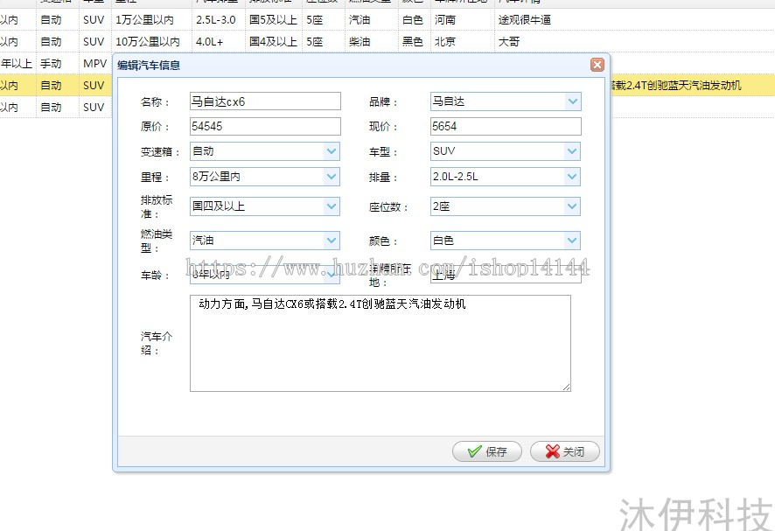Image resolution: width=775 pixels, height=531 pixels.
Task: Click the 汽车介绍 description text area
Action: [x=381, y=343]
